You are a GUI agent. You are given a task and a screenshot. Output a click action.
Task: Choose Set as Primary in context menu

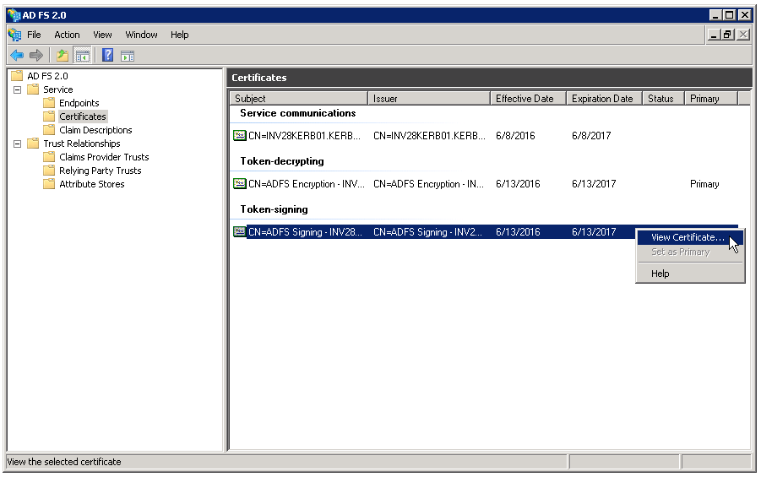click(x=690, y=252)
